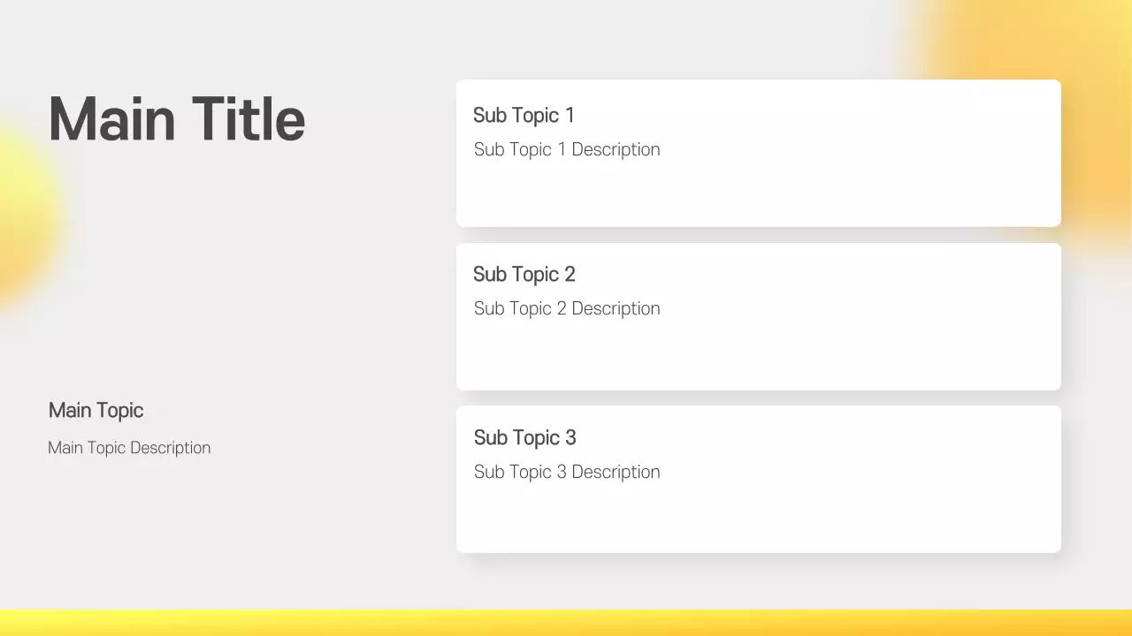Select the "Main Topic" heading text

pyautogui.click(x=96, y=410)
